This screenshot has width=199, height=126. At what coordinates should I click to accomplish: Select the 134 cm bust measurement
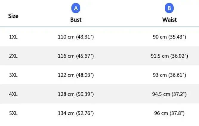[x=76, y=113]
